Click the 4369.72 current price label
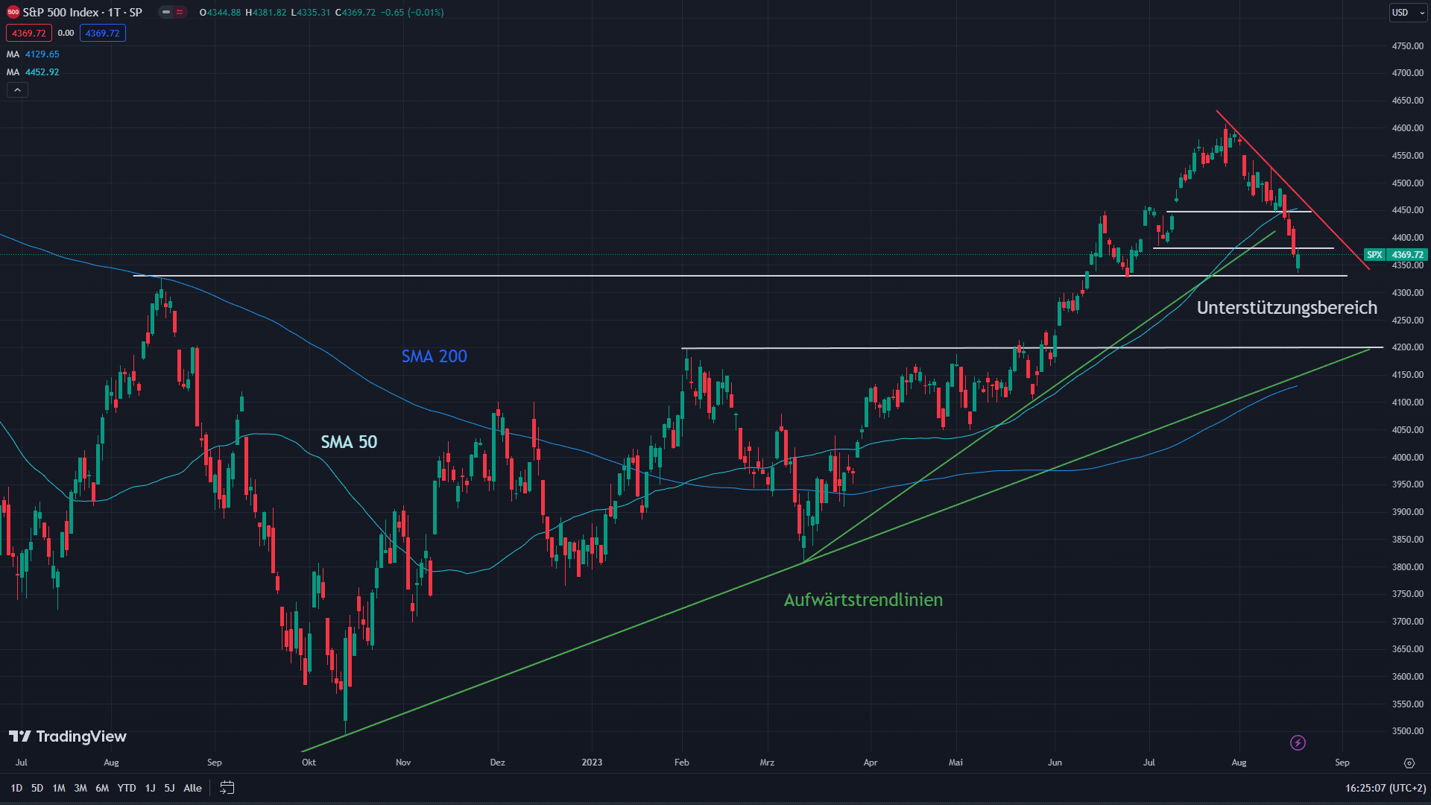Viewport: 1431px width, 805px height. point(1407,255)
